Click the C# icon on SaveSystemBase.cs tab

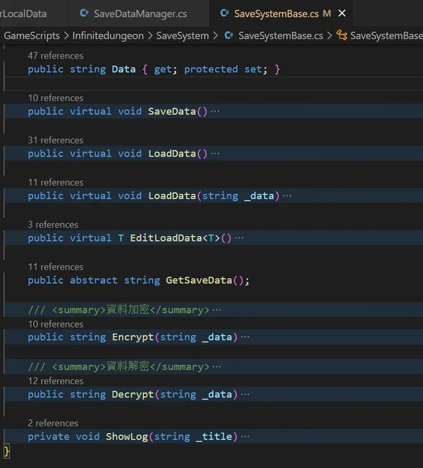[224, 14]
